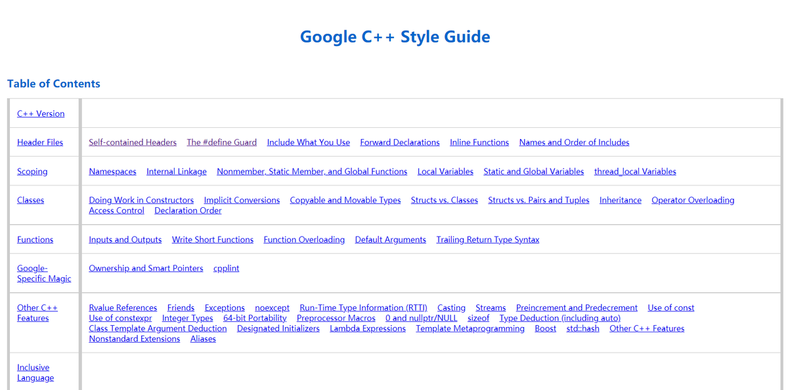The height and width of the screenshot is (390, 788).
Task: Click the Inheritance link
Action: click(x=621, y=200)
